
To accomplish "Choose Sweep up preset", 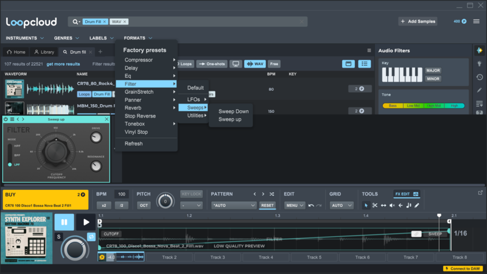I will point(230,119).
